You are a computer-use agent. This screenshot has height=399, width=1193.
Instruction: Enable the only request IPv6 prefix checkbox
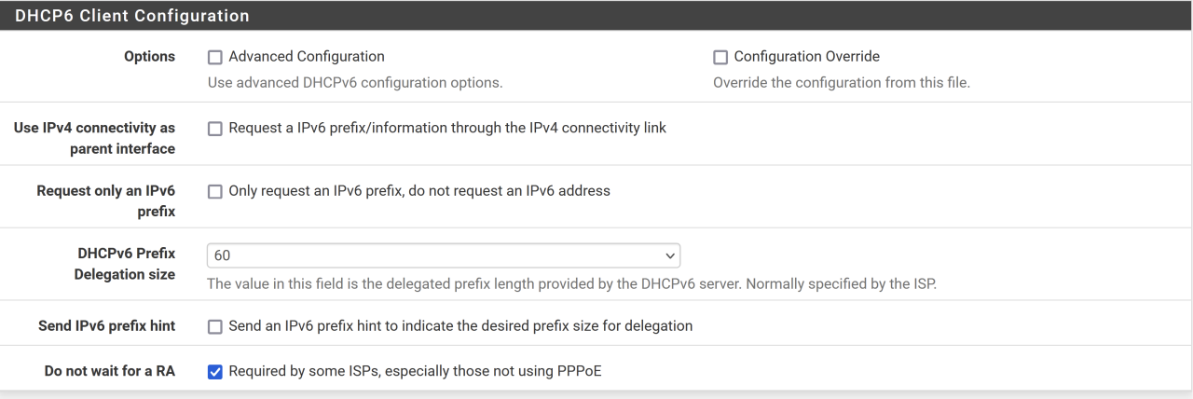tap(214, 191)
